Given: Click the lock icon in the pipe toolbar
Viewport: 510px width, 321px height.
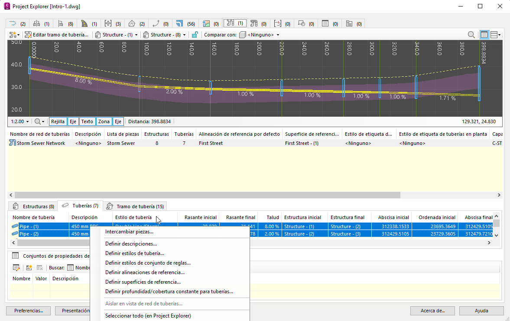Looking at the screenshot, I should (x=195, y=35).
